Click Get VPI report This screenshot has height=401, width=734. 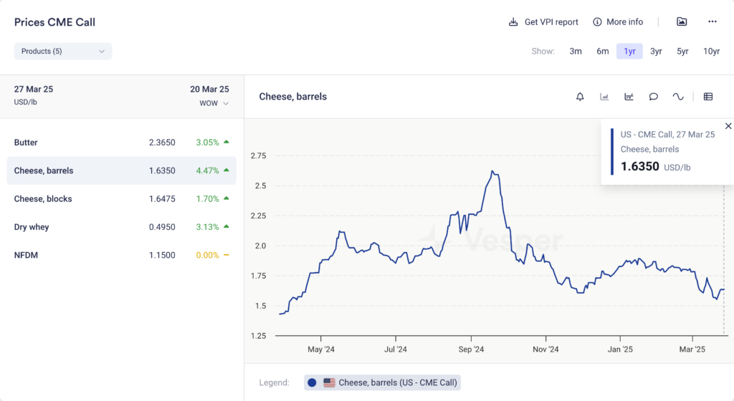pyautogui.click(x=543, y=22)
